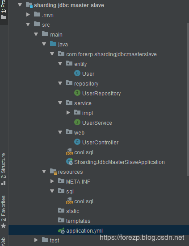Click the application.yml Spring config icon
The height and width of the screenshot is (246, 189).
61,230
